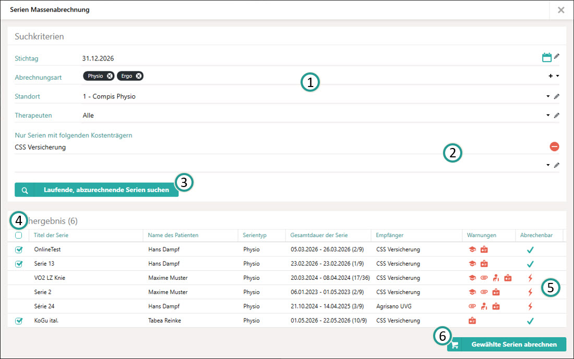Screen dimensions: 574x359
Task: Click the pencil icon in the Stichtag row
Action: [x=556, y=56]
